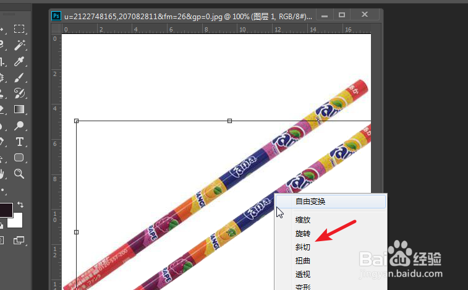
Task: Select 斜切 from the context menu
Action: click(x=303, y=247)
